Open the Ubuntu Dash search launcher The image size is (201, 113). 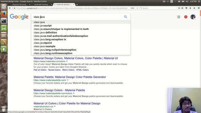click(4, 7)
